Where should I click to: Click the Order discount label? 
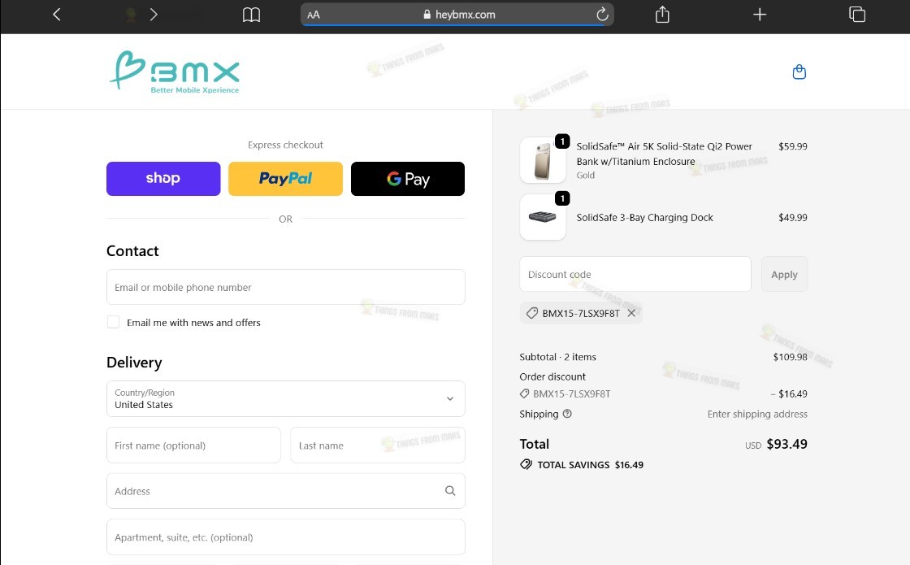pyautogui.click(x=552, y=377)
